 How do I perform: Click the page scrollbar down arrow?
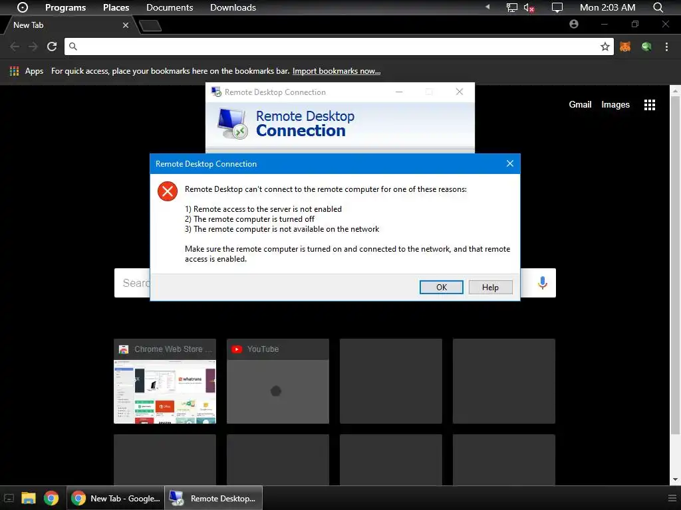[675, 479]
